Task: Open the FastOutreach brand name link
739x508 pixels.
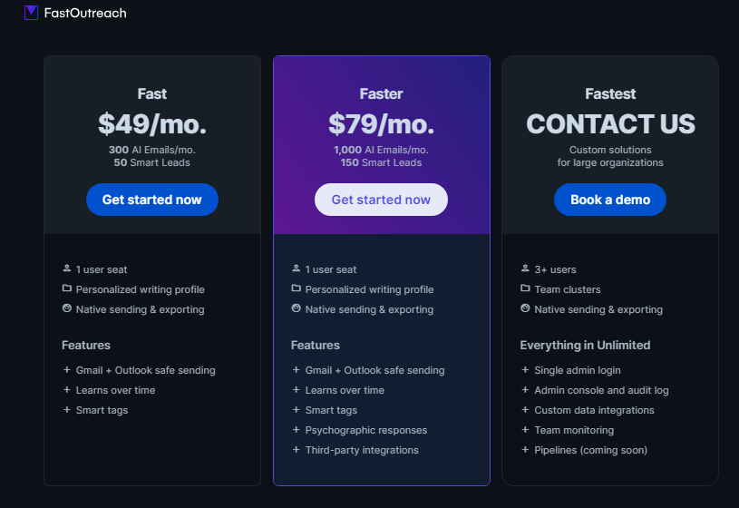Action: coord(85,13)
